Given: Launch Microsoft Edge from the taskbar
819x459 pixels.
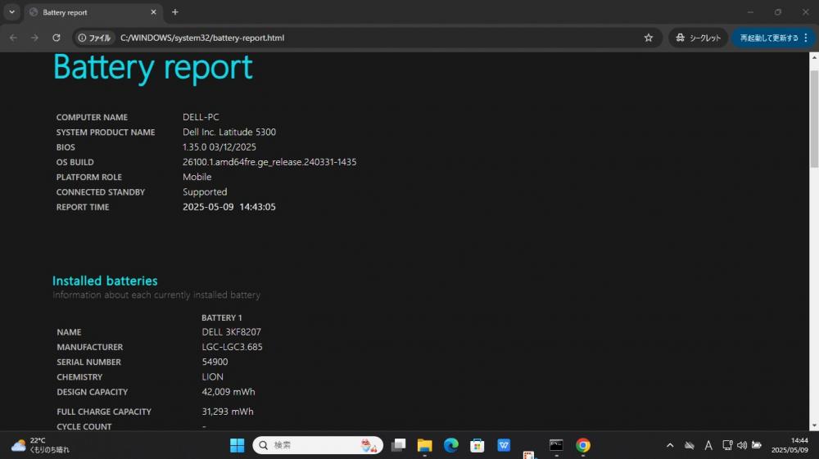Looking at the screenshot, I should coord(450,445).
